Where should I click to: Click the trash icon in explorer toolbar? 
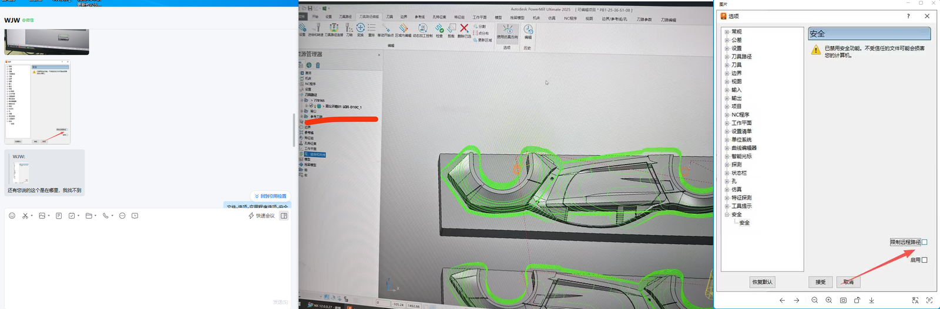[318, 65]
